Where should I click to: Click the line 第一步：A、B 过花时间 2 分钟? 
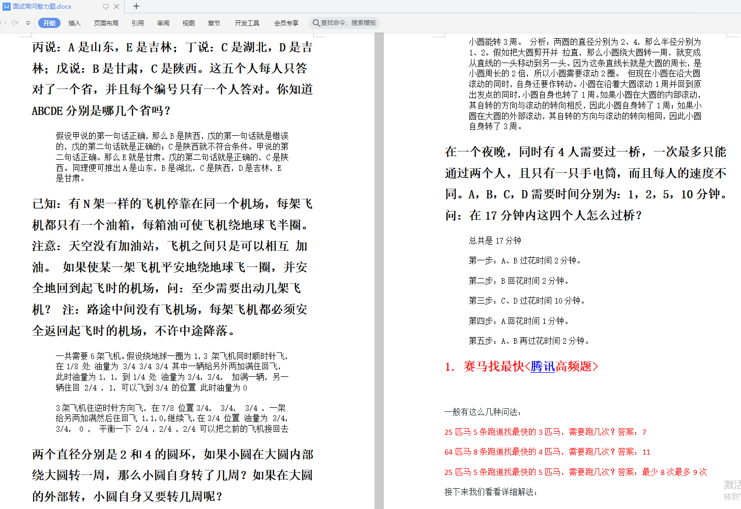(x=525, y=260)
